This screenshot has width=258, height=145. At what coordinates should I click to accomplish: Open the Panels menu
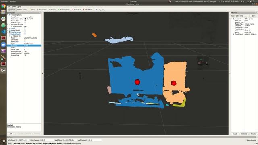(14, 7)
